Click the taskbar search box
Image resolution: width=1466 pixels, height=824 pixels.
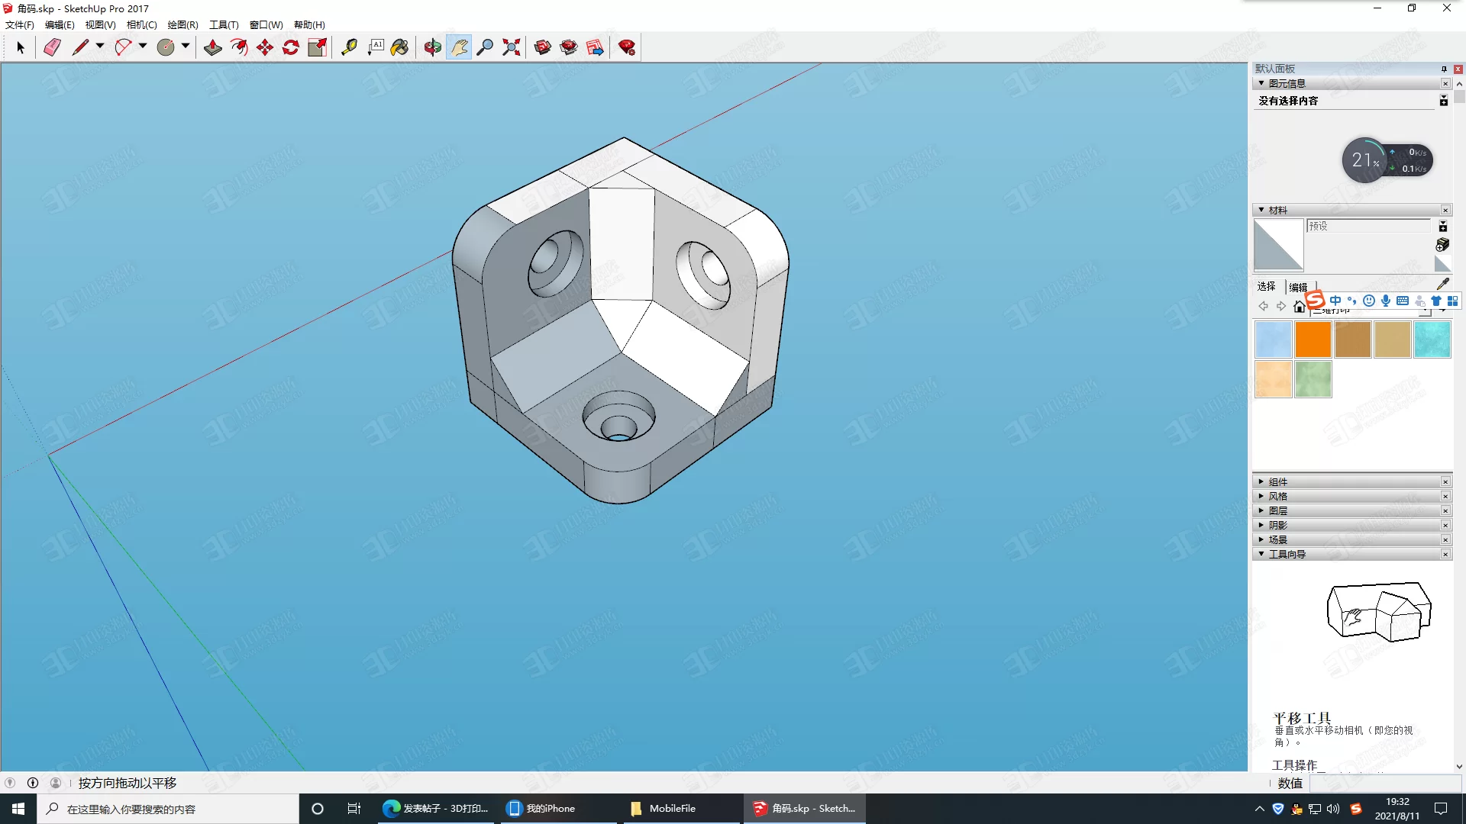point(168,809)
